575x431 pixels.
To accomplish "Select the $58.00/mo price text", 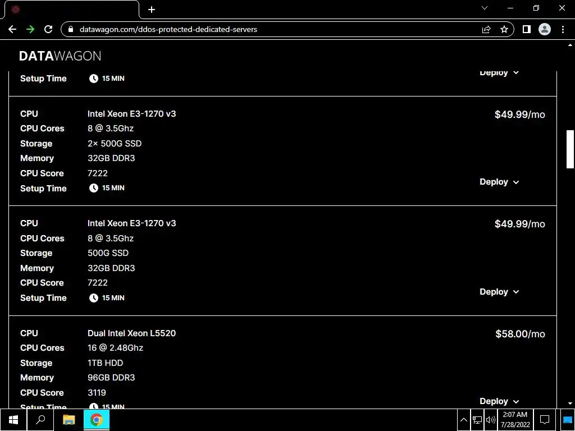I will (x=520, y=334).
